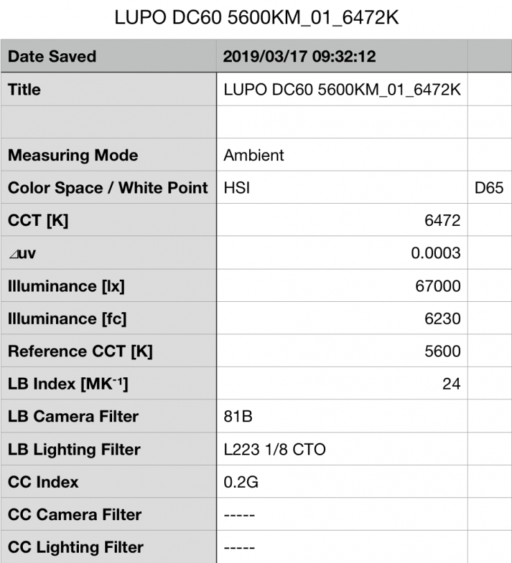The height and width of the screenshot is (563, 512).
Task: Click the HSI color space value
Action: tap(237, 188)
